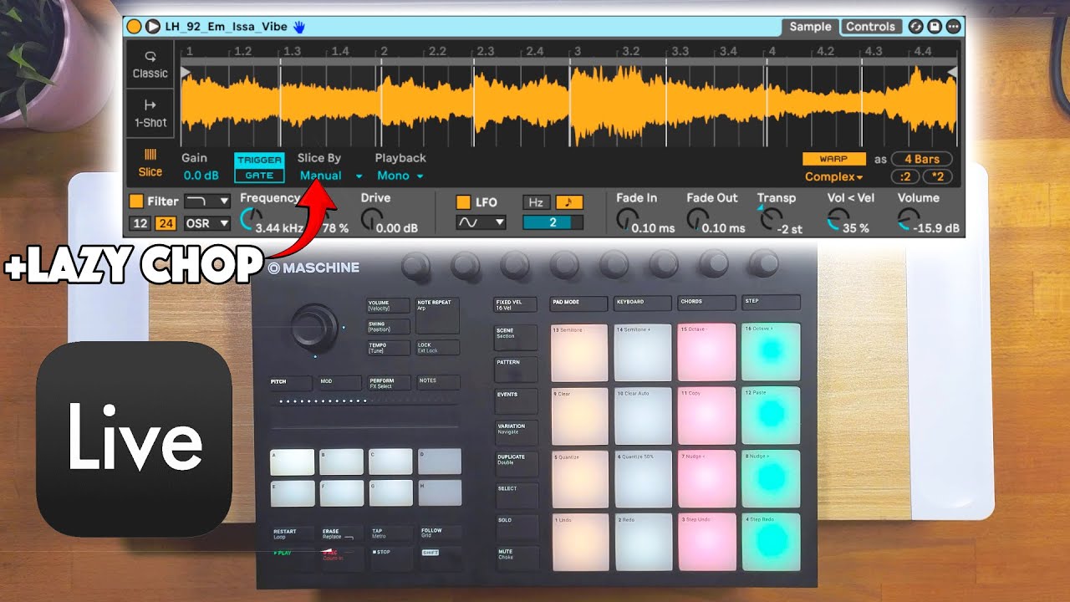
Task: Click the sample start flag marker
Action: tap(186, 73)
